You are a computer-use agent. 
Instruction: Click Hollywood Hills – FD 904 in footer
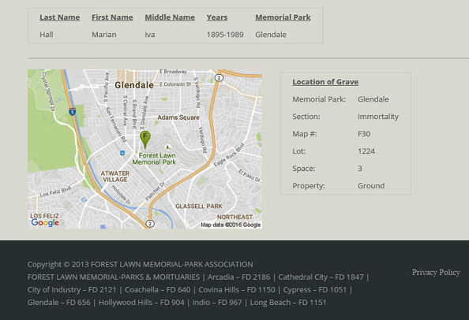tap(141, 303)
